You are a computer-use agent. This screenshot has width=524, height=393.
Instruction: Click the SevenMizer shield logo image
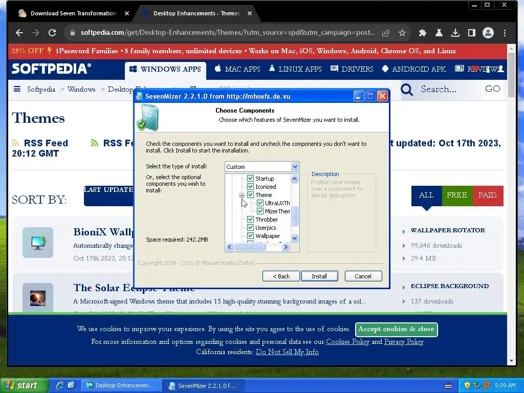pyautogui.click(x=147, y=117)
